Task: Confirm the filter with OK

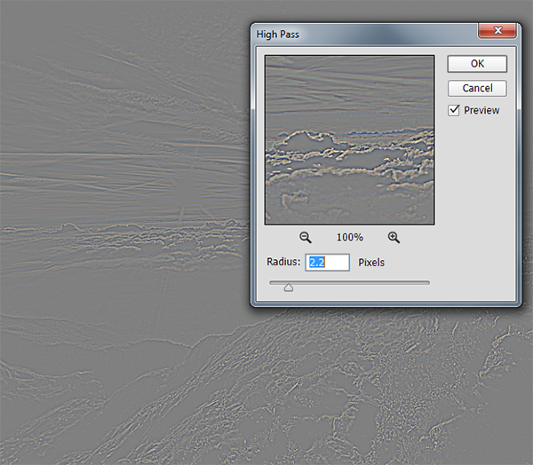Action: point(477,64)
